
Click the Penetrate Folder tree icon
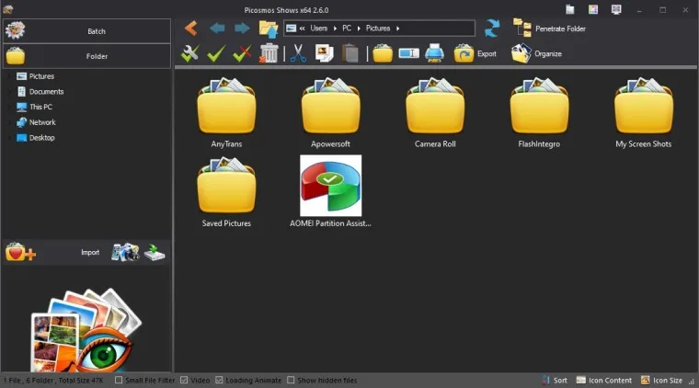coord(522,29)
